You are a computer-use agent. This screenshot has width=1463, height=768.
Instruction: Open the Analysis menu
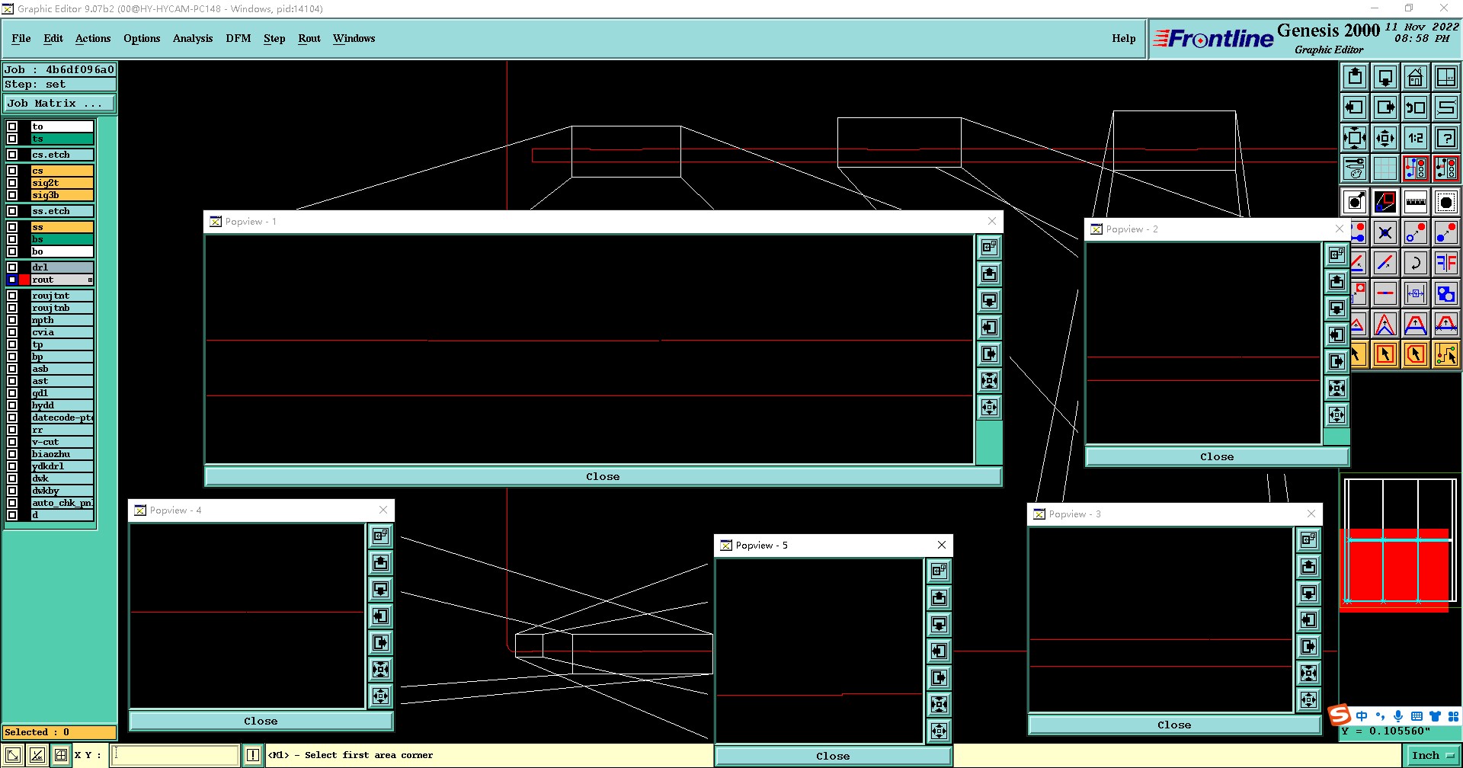[193, 38]
